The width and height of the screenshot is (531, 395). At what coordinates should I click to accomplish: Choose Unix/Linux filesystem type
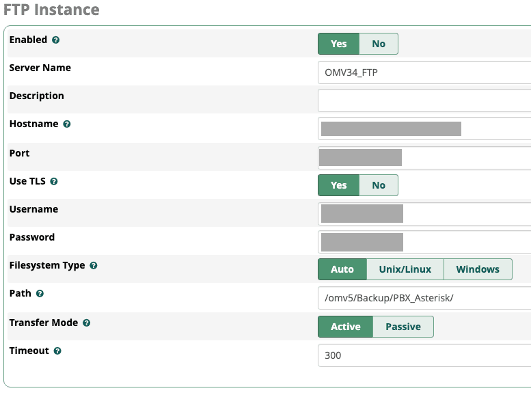[405, 269]
